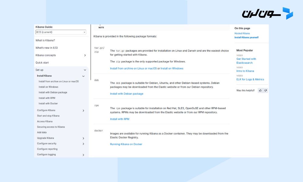Expand the Upgrade Kibana chevron
Viewport: 303px width, 182px height.
[x=83, y=138]
